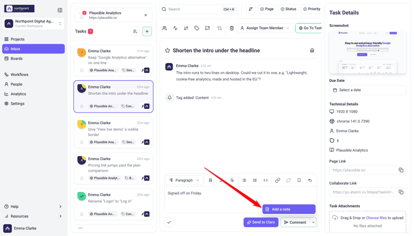Open task 'Give View live demo a visible border'
Screen dimensions: 414x236
(114, 132)
